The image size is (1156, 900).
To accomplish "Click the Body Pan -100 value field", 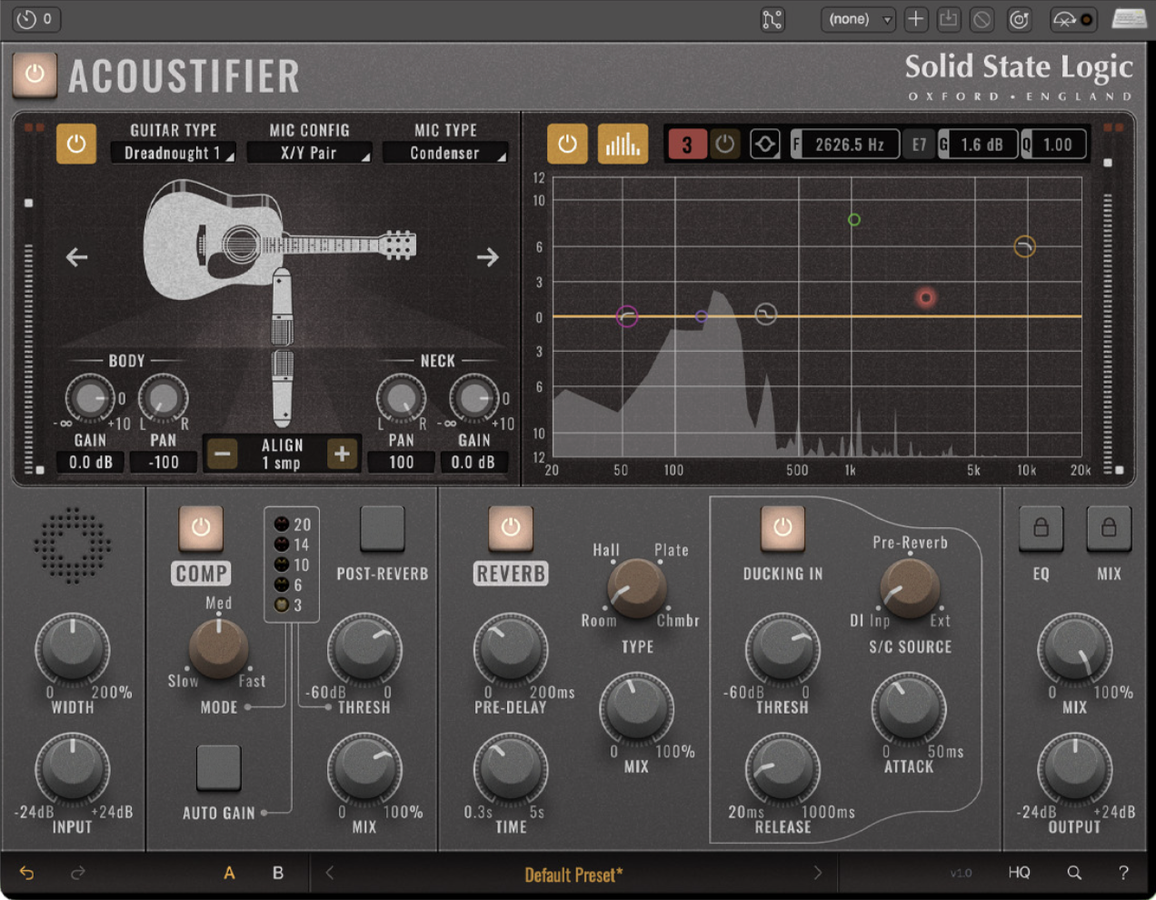I will (164, 462).
